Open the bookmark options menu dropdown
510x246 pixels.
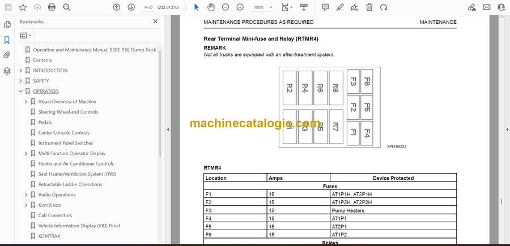click(x=25, y=36)
